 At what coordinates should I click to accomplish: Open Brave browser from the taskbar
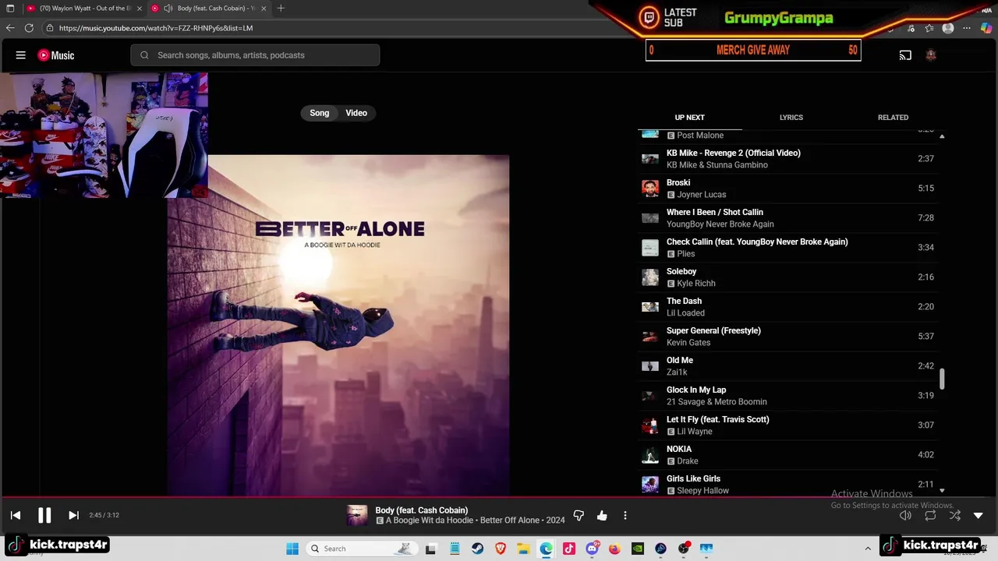[x=501, y=549]
